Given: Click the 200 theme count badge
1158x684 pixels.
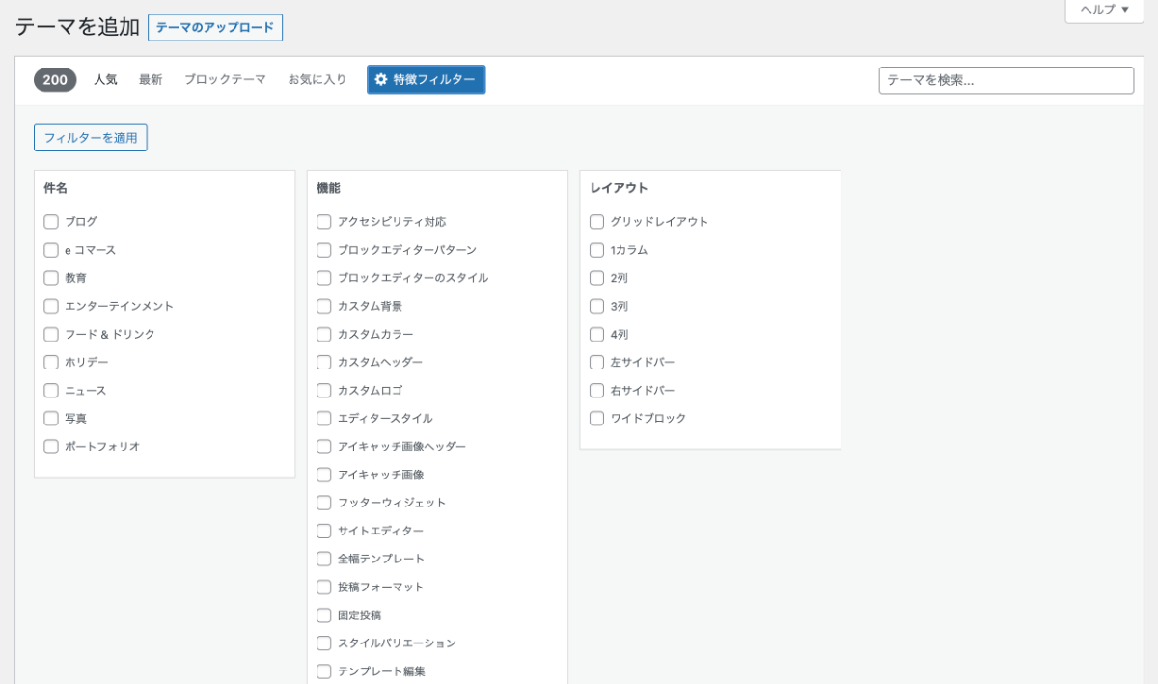Looking at the screenshot, I should 55,80.
